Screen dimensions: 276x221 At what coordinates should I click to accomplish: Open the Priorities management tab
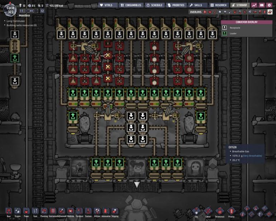click(x=176, y=5)
